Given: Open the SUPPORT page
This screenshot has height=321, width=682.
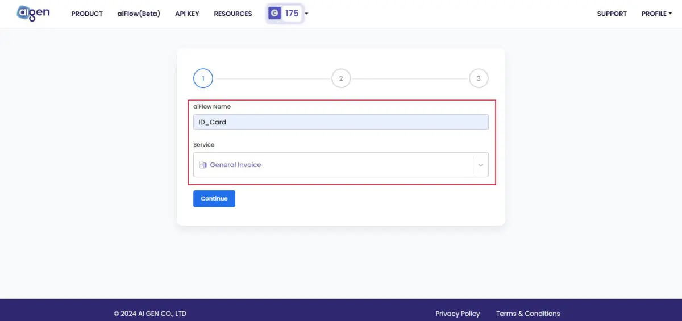Looking at the screenshot, I should 612,14.
